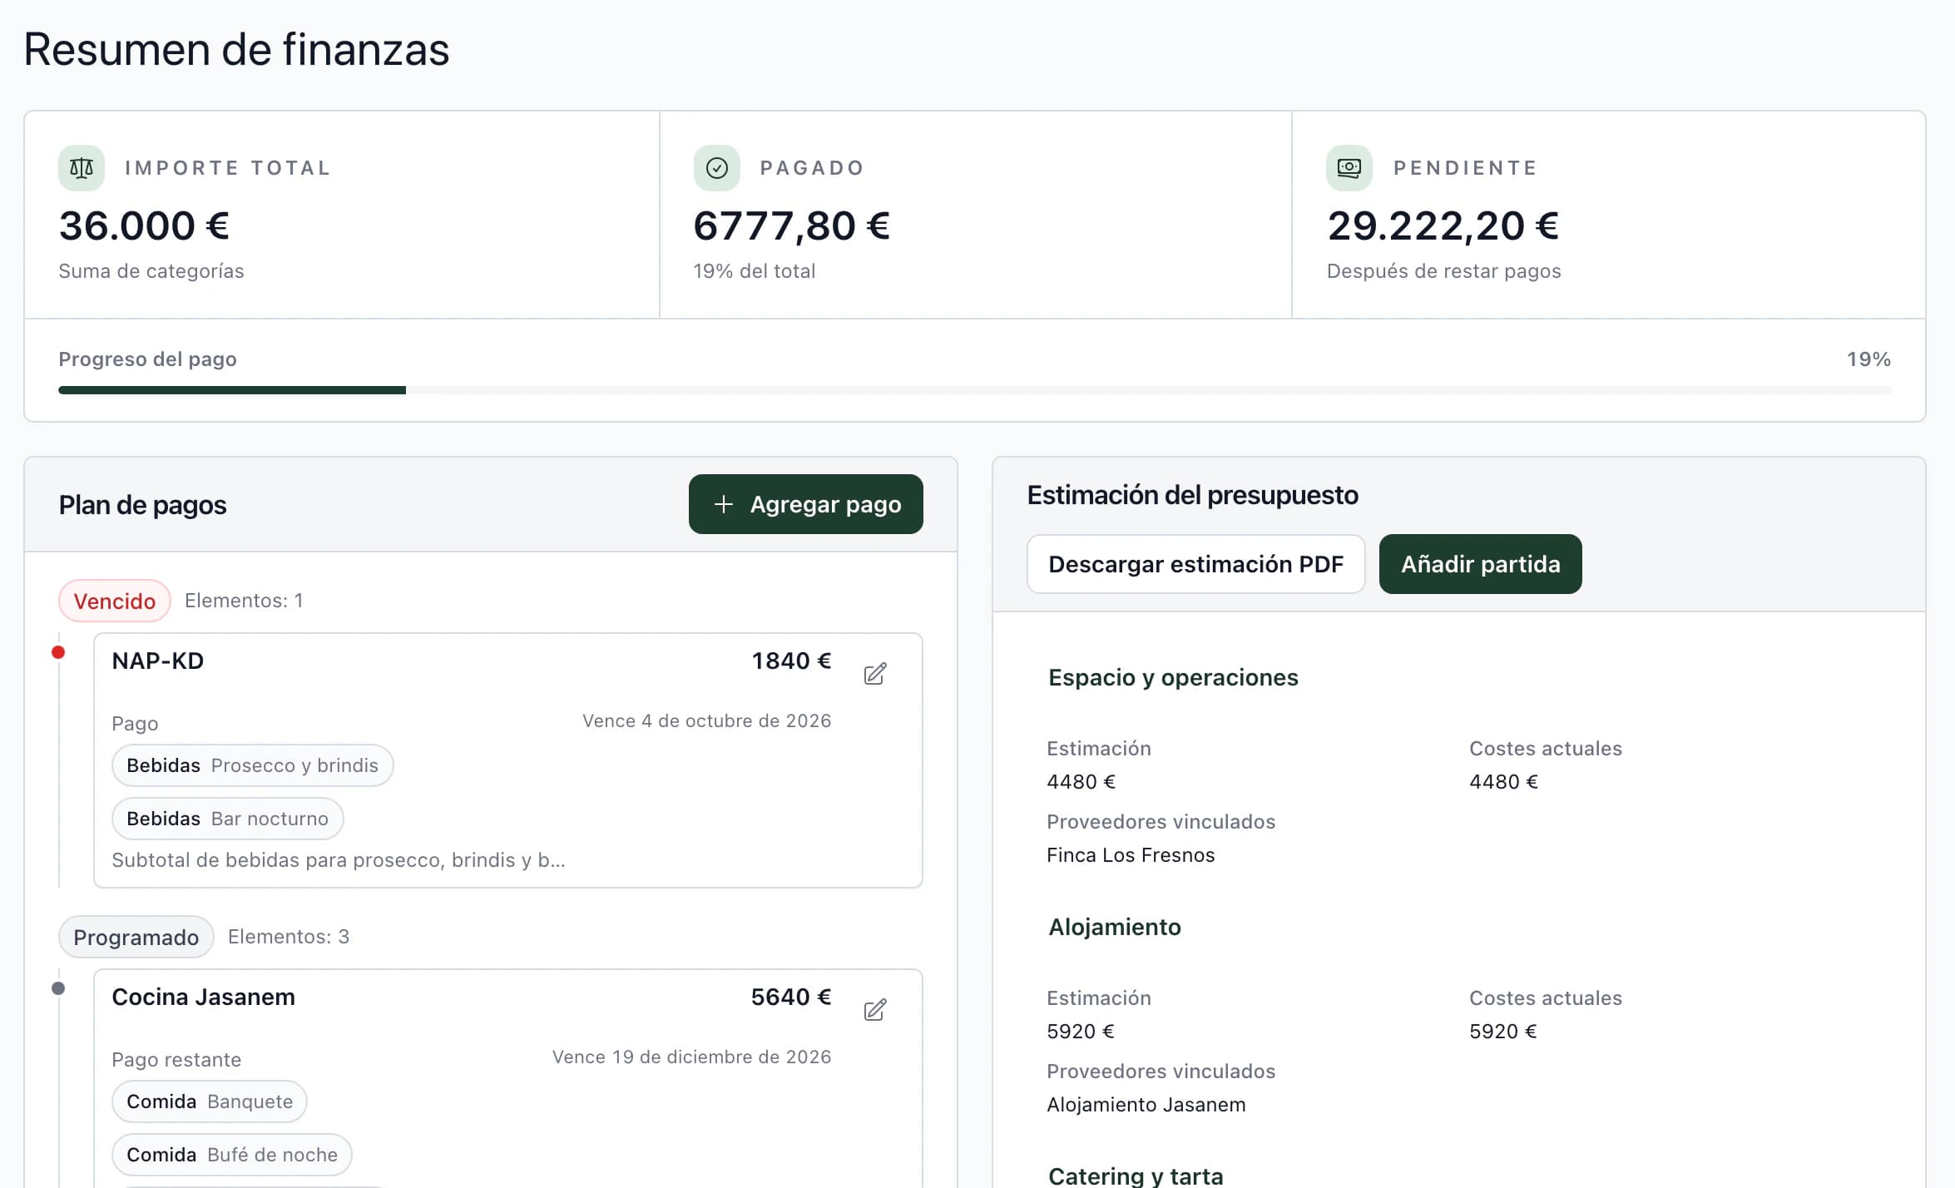Viewport: 1955px width, 1188px height.
Task: Click the Estimación del presupuesto panel heading
Action: (x=1192, y=495)
